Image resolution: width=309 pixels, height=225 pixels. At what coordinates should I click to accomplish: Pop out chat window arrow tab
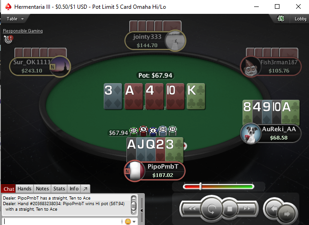coord(85,189)
